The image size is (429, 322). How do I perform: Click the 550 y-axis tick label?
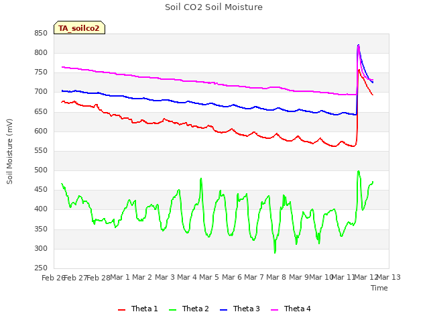pos(41,150)
